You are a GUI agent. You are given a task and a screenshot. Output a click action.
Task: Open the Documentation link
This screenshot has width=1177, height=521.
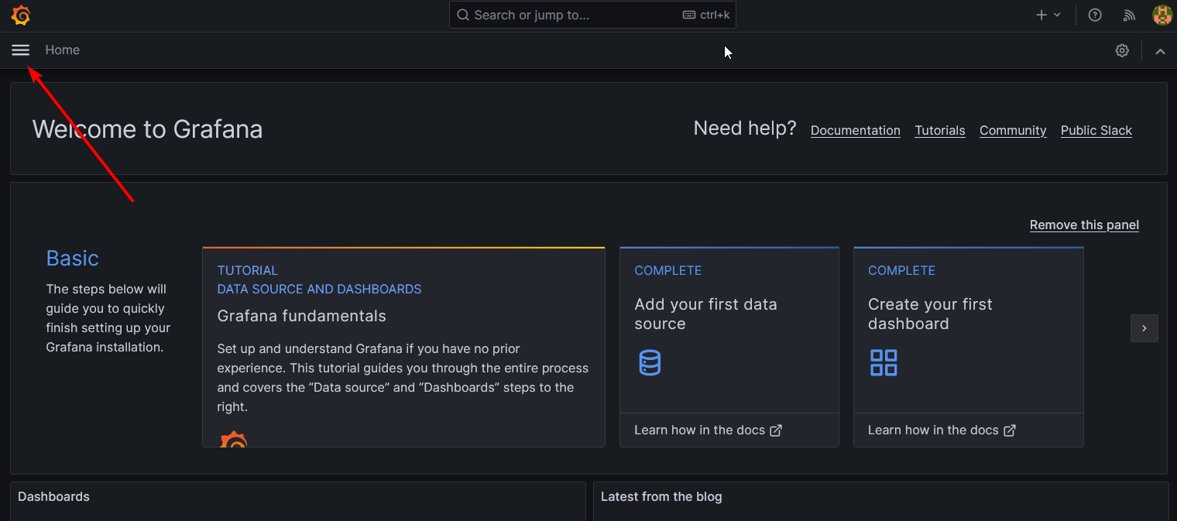coord(856,131)
